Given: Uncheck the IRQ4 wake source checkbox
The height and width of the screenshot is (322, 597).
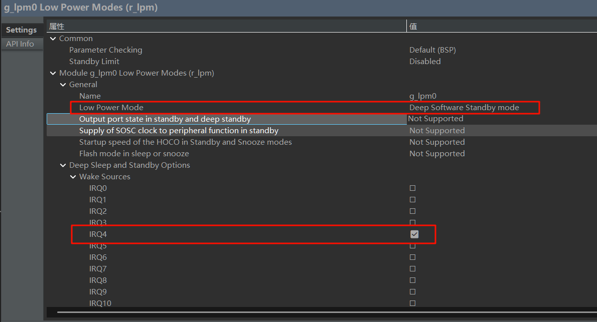Looking at the screenshot, I should 414,234.
